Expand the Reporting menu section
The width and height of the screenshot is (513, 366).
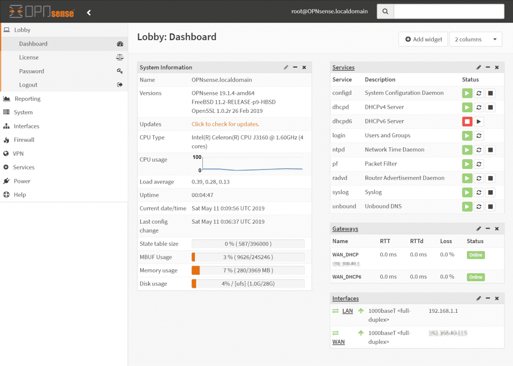[64, 99]
